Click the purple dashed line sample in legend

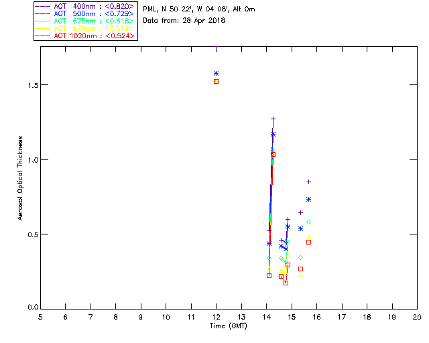[x=43, y=6]
